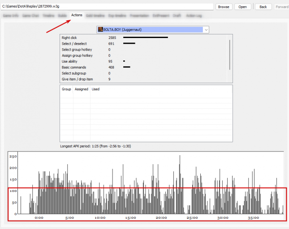Open the Game Info tab

coord(11,16)
